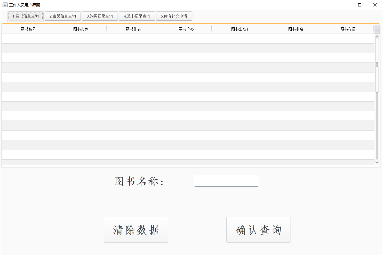Go to 5.库存补充申请 tab
Screen dimensions: 383x256
point(174,16)
